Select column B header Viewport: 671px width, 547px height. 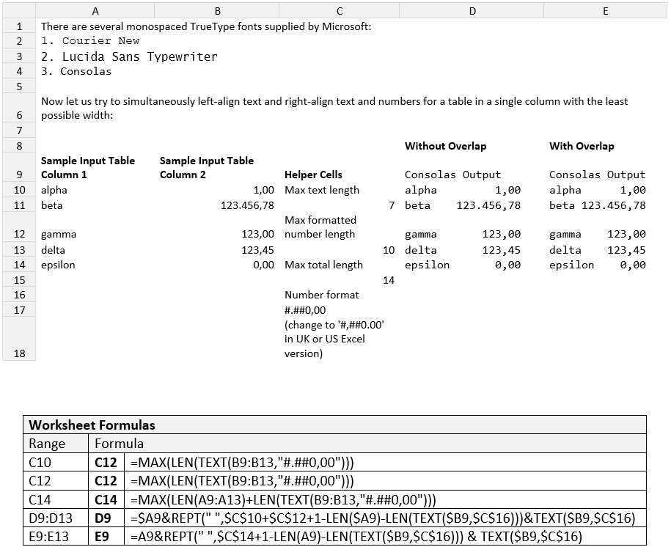(x=217, y=11)
